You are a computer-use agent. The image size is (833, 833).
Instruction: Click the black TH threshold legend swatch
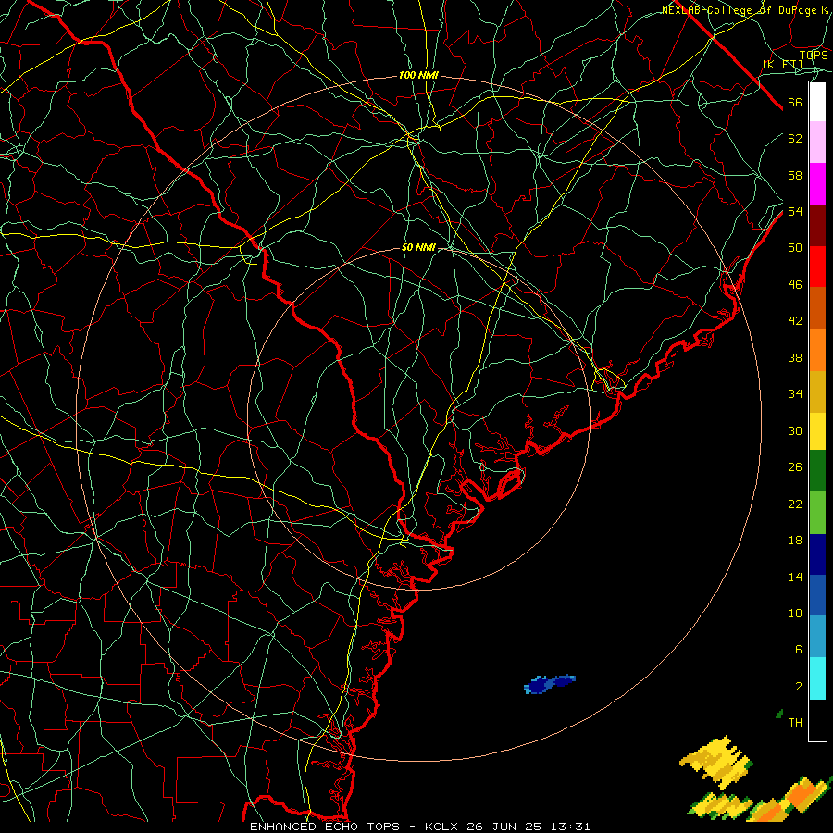[x=817, y=720]
